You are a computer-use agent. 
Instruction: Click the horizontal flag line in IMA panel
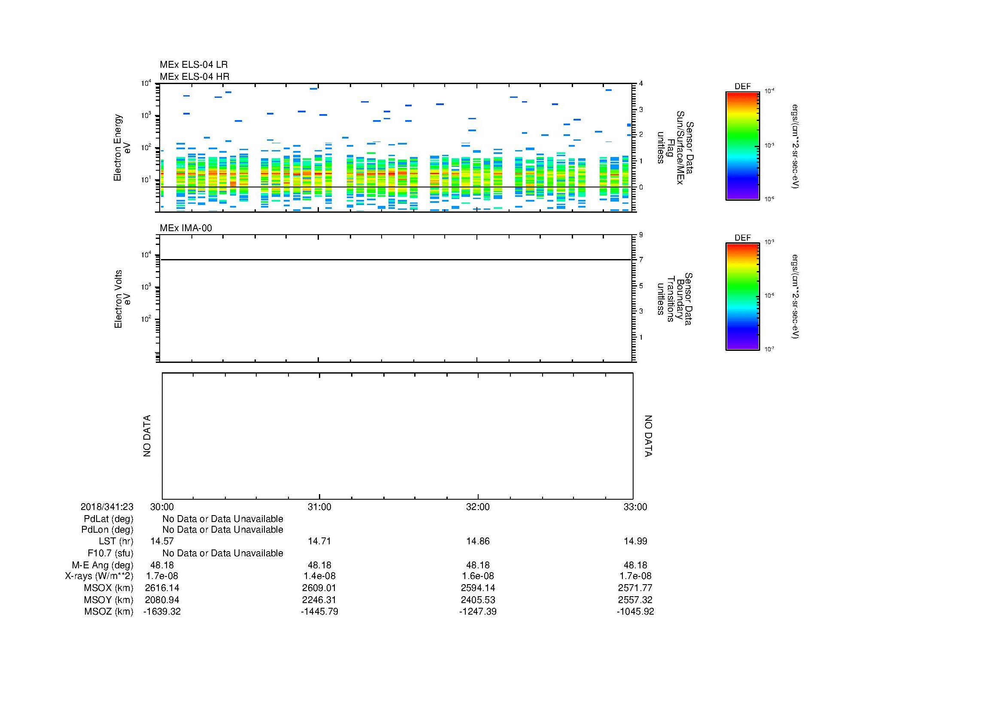396,260
